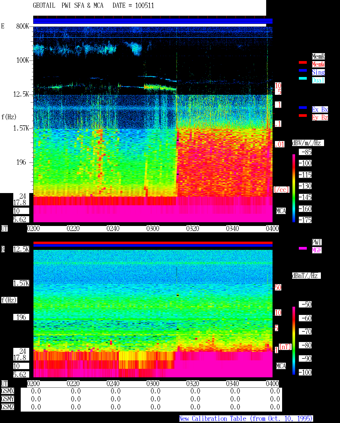This screenshot has width=340, height=423.
Task: Click the 12.5K label on the E panel
Action: coord(21,94)
